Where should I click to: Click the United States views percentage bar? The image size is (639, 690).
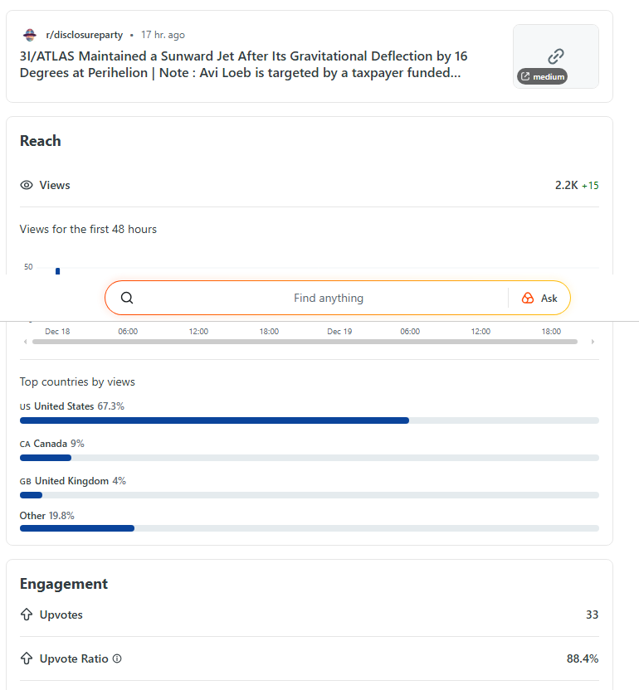214,420
